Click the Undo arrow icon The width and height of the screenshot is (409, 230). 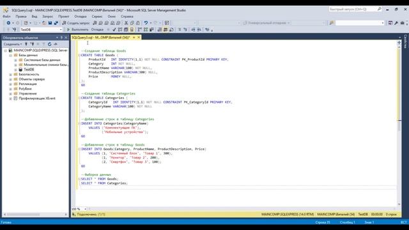click(x=146, y=23)
